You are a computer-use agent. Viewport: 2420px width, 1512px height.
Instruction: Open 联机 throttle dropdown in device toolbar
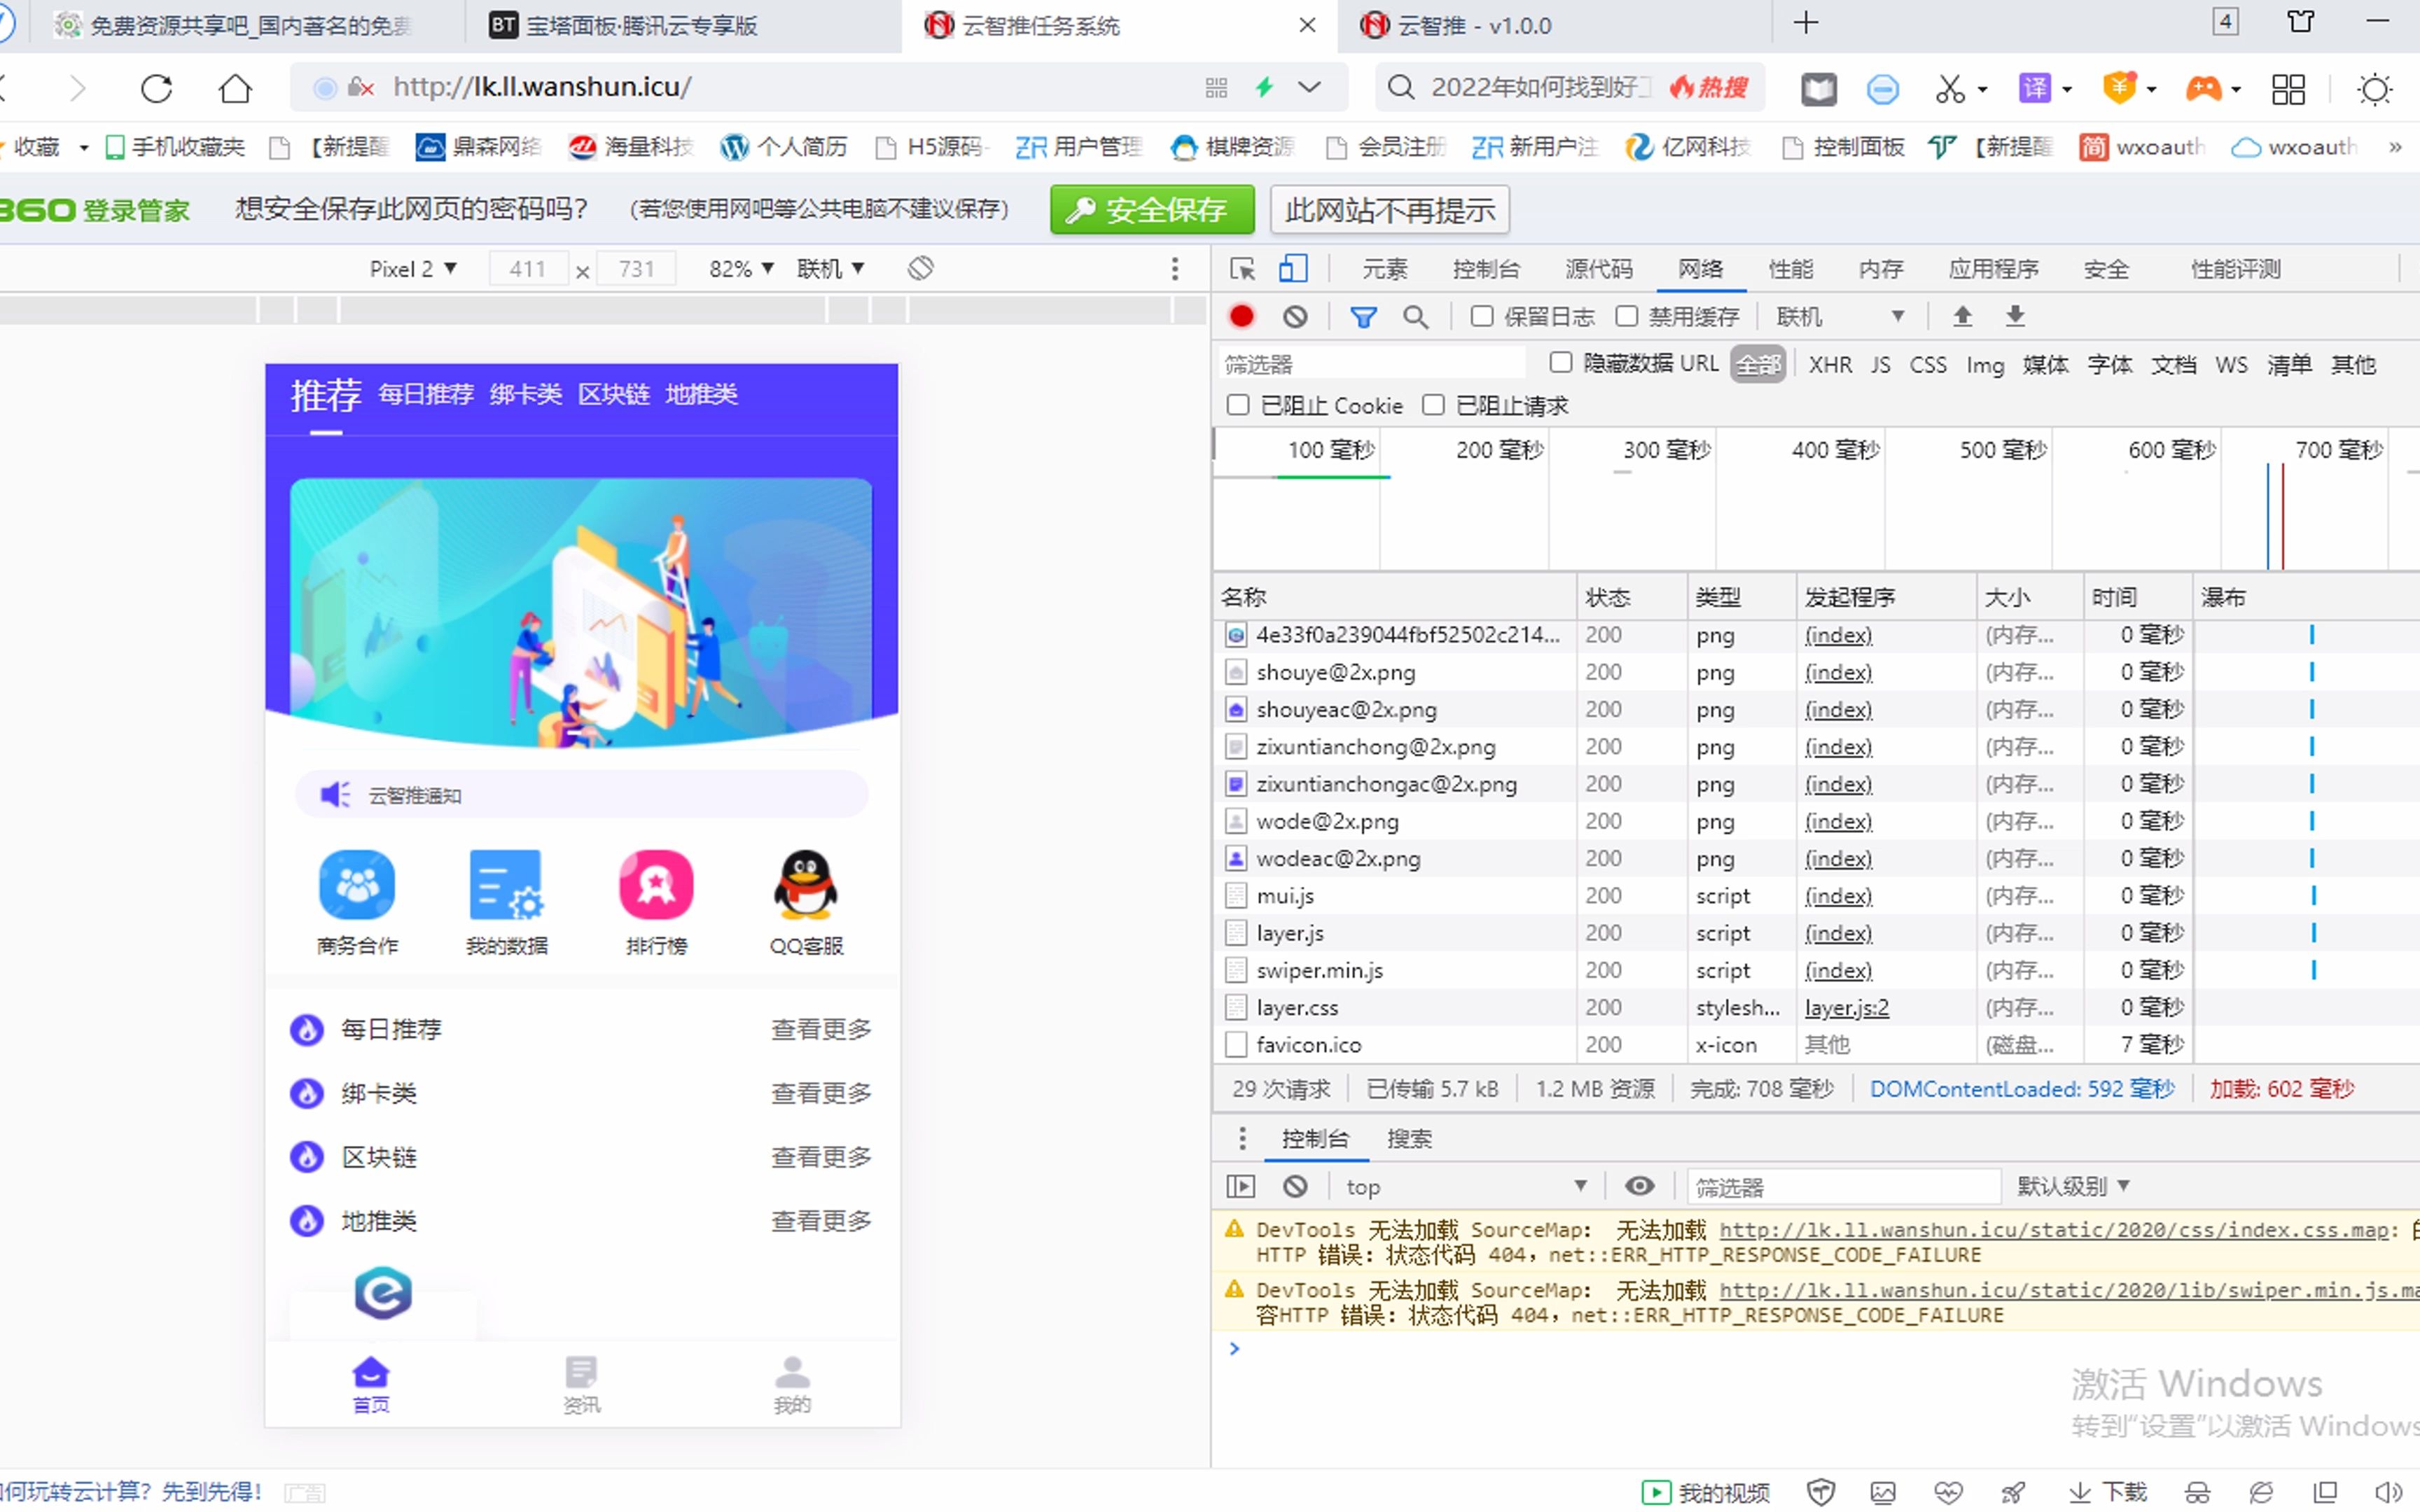click(x=830, y=268)
